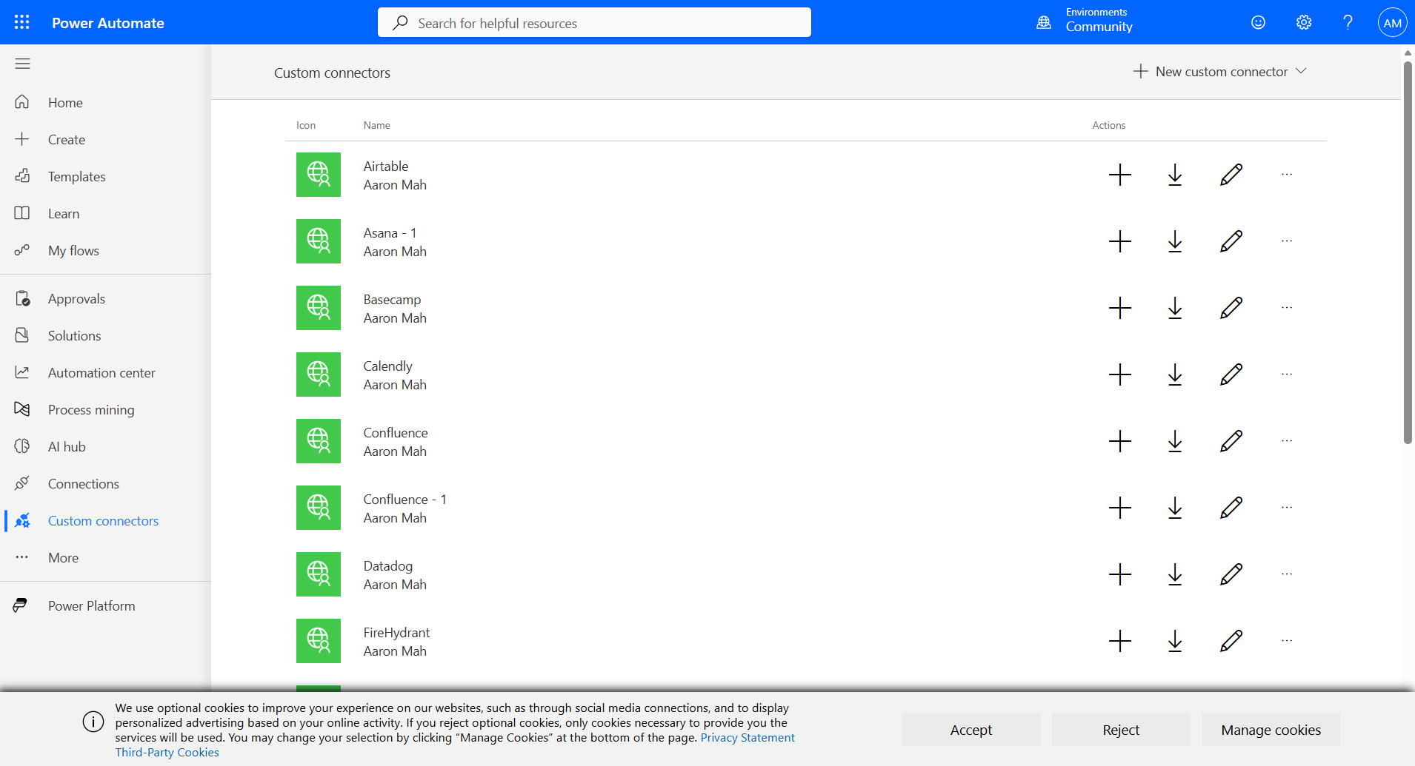
Task: Open the Privacy Statement link
Action: click(x=748, y=737)
